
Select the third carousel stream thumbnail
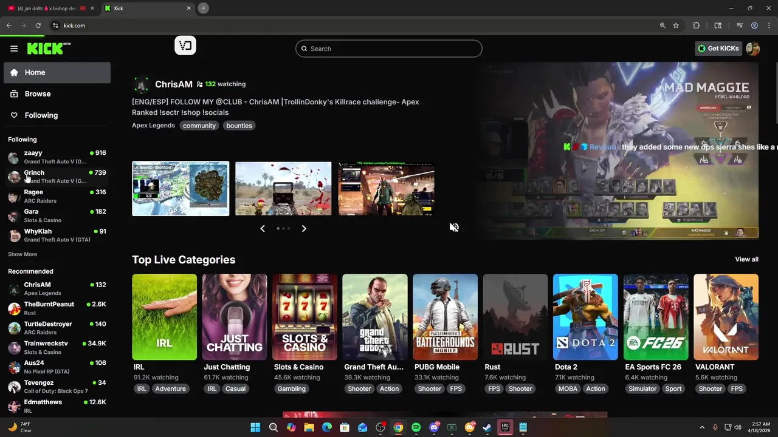pos(386,189)
